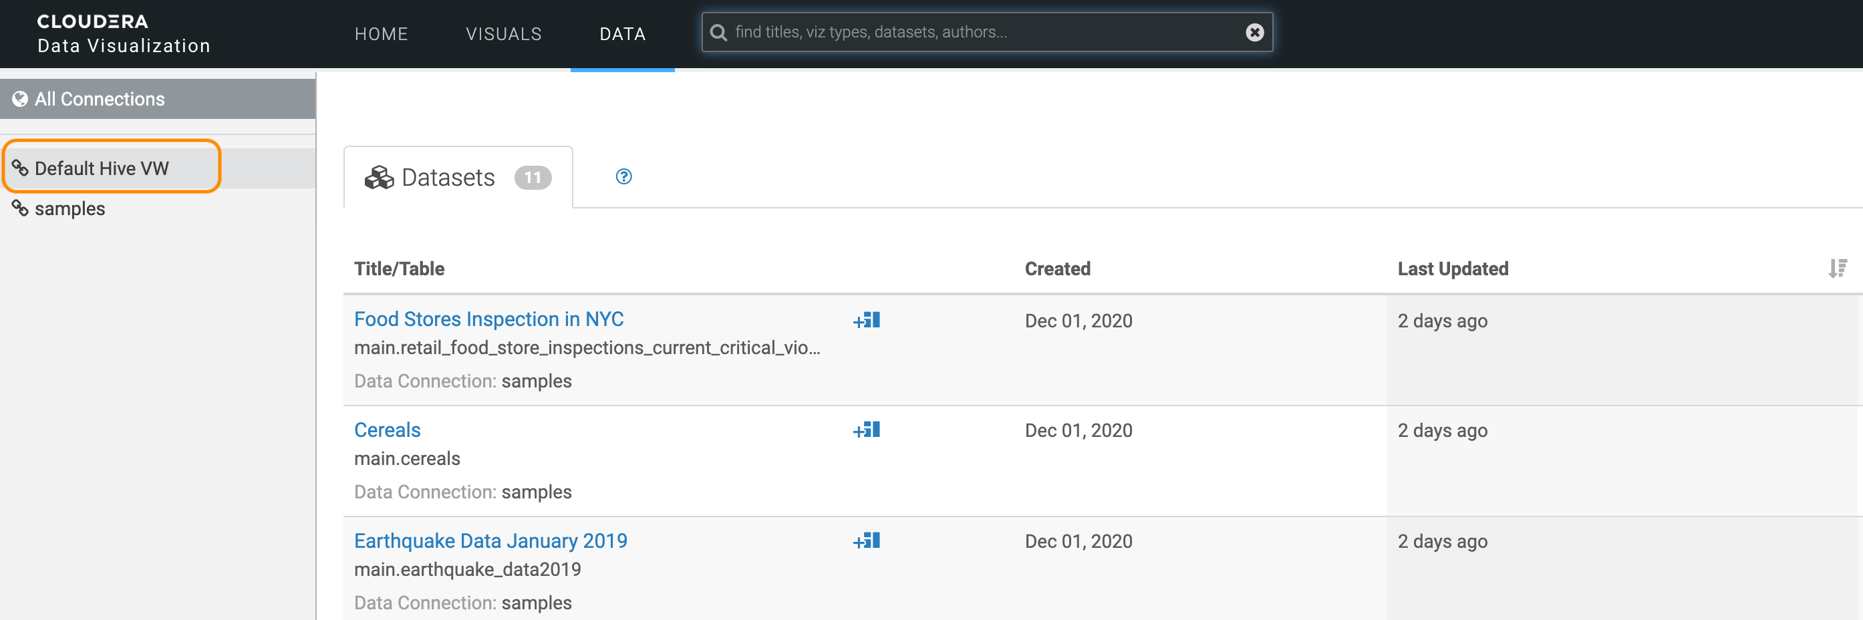The width and height of the screenshot is (1863, 620).
Task: Sort datasets by the Created column
Action: click(1057, 269)
